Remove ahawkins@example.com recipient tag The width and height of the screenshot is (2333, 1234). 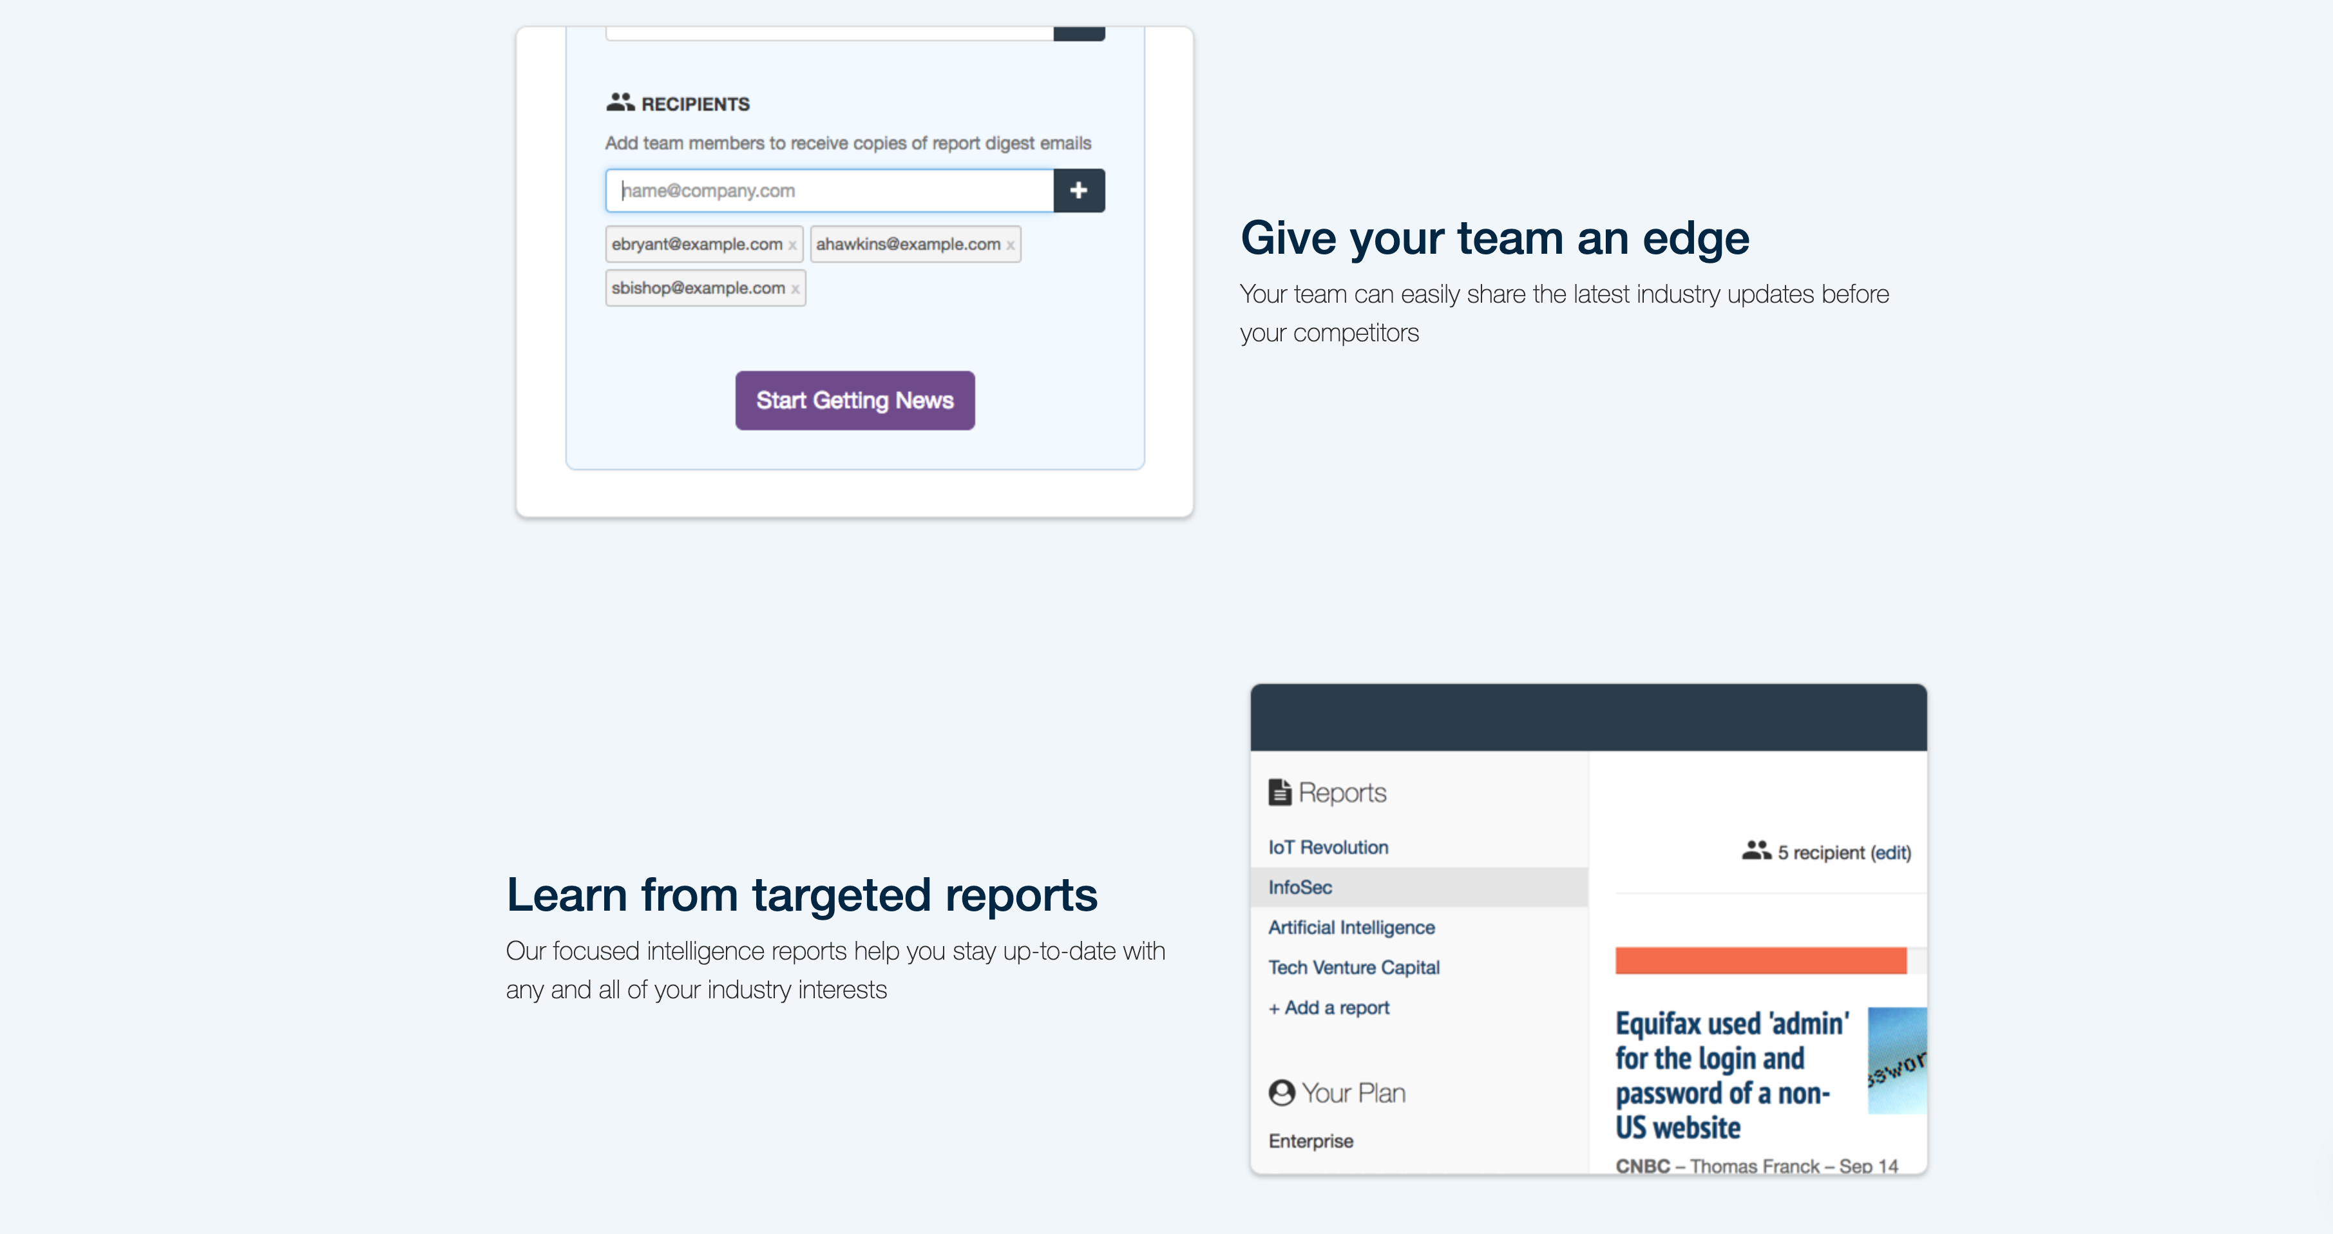click(x=1010, y=245)
